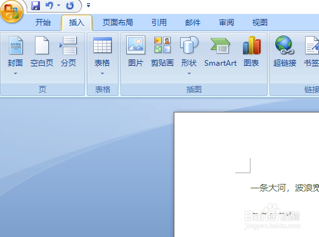Insert a blank page with 空白页
The image size is (319, 237).
click(42, 52)
